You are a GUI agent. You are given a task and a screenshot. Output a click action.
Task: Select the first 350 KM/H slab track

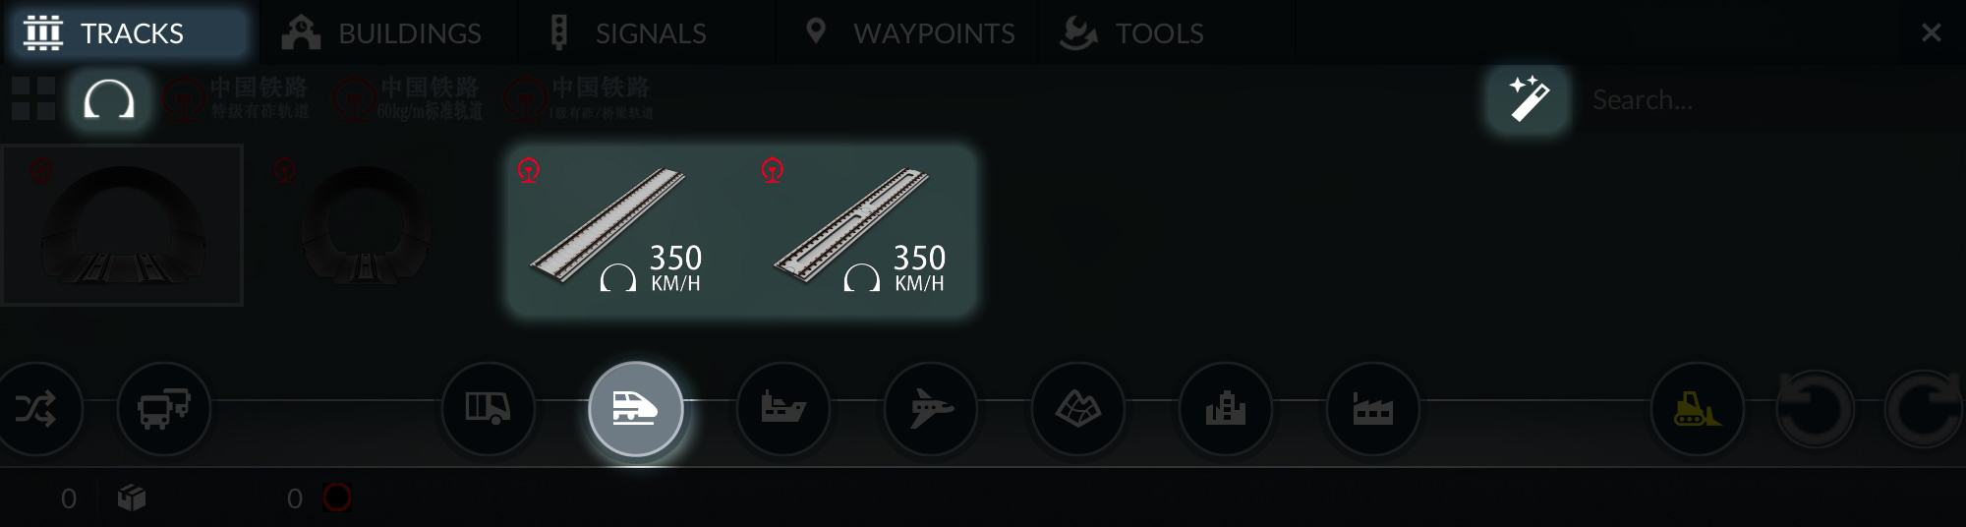617,230
